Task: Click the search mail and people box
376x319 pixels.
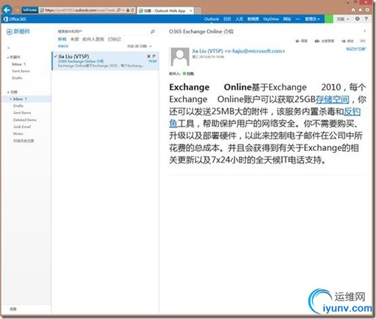Action: click(x=103, y=32)
